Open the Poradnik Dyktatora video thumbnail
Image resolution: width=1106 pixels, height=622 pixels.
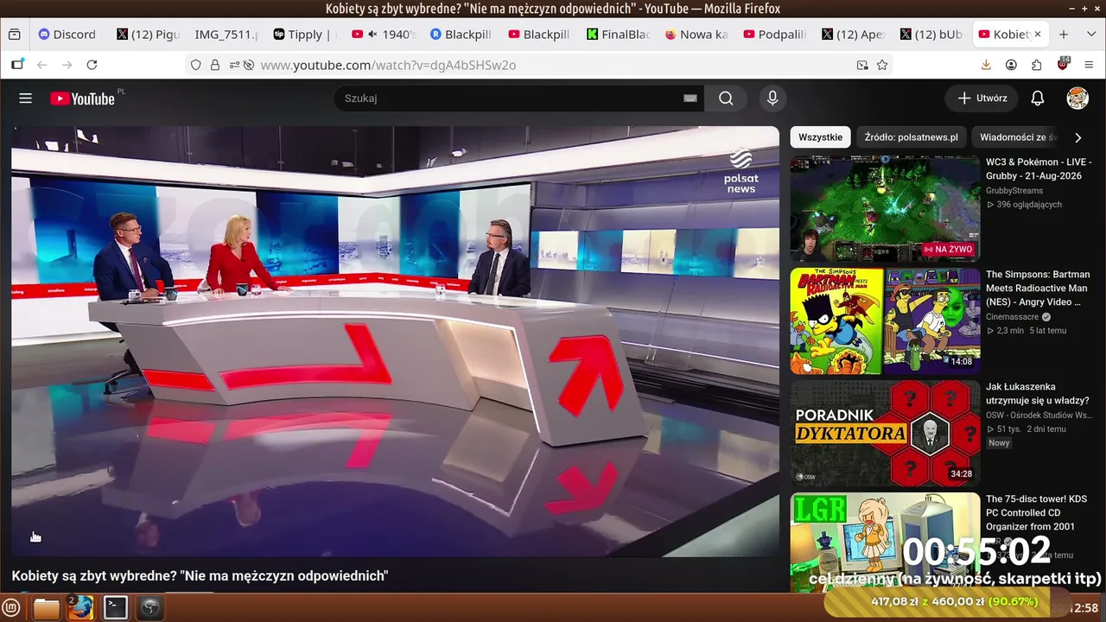885,434
